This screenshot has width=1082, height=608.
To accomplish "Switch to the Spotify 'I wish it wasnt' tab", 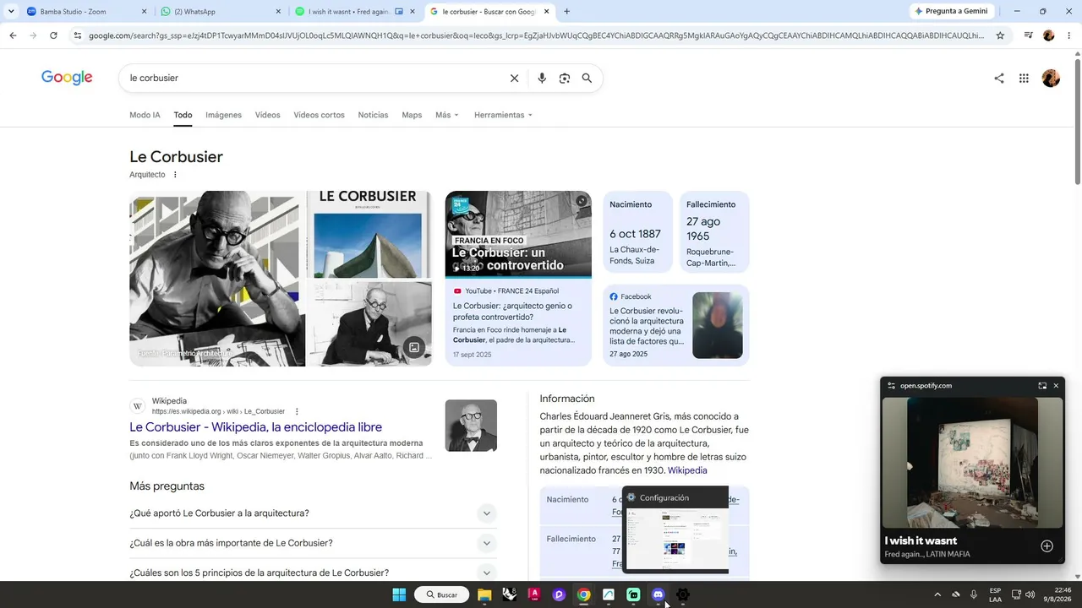I will coord(355,12).
